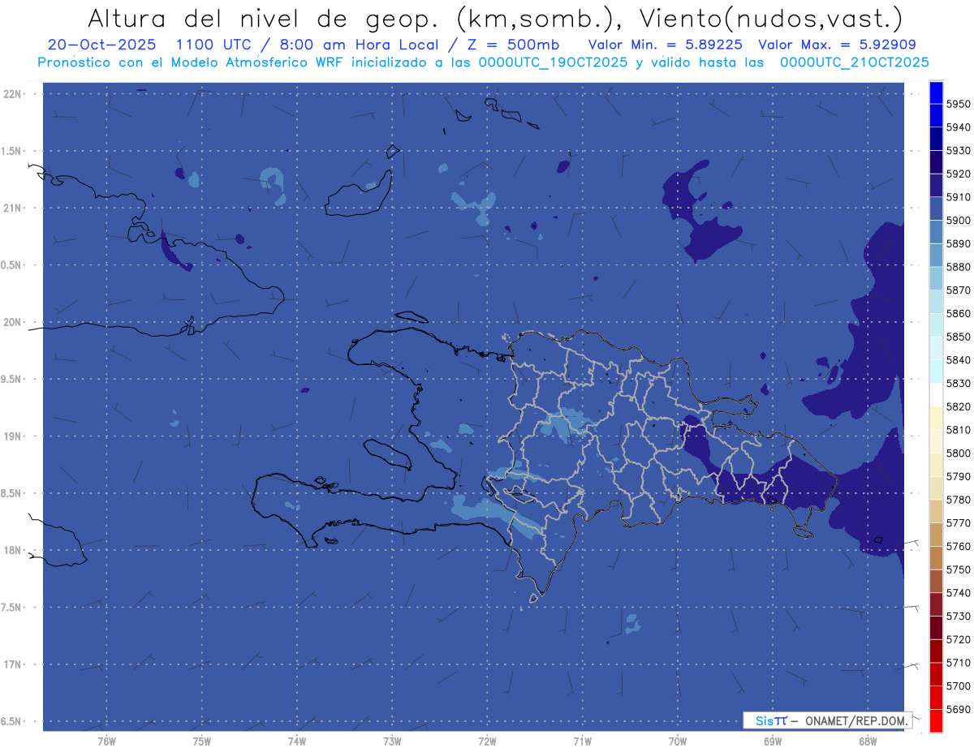
Task: Select 'Valor Max. = 5.92909' text
Action: pos(836,45)
